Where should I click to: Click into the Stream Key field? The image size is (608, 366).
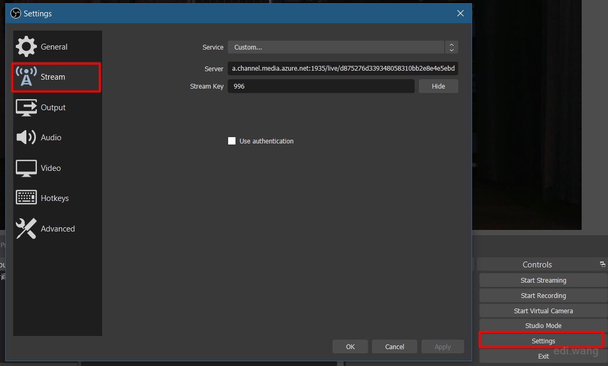coord(321,86)
